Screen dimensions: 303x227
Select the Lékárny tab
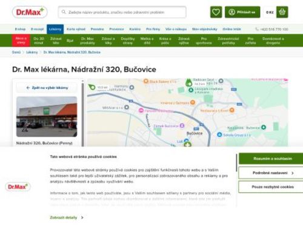click(x=55, y=29)
